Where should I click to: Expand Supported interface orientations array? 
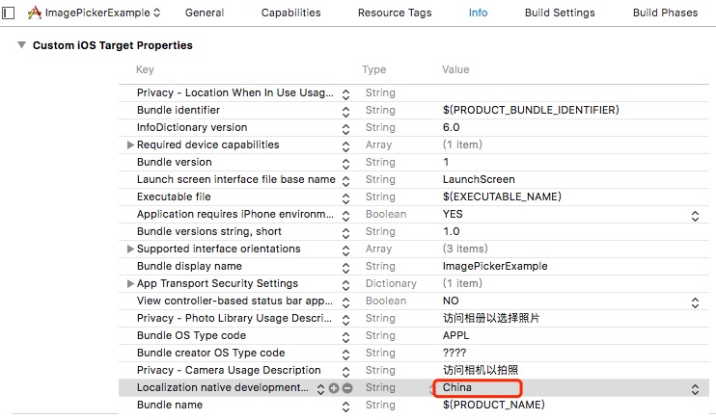click(x=131, y=249)
